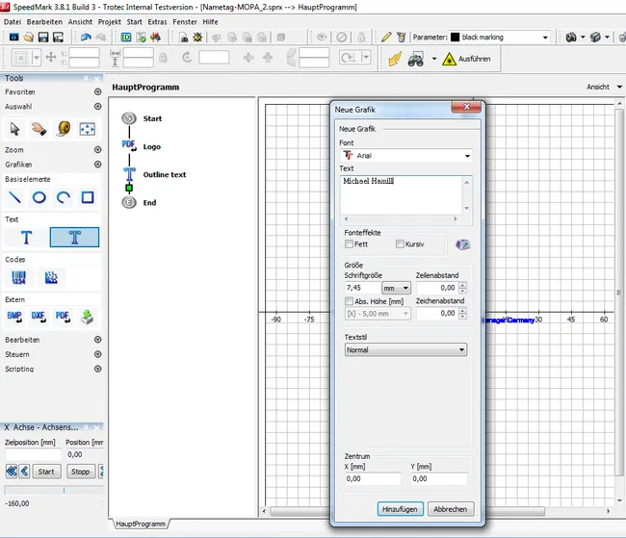Choose the rectangle basic element tool
The image size is (626, 538).
(88, 197)
